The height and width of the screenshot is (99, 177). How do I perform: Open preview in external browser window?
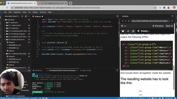[172, 21]
